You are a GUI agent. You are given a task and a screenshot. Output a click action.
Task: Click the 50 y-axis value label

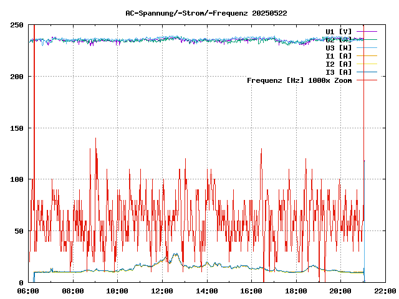pyautogui.click(x=19, y=231)
